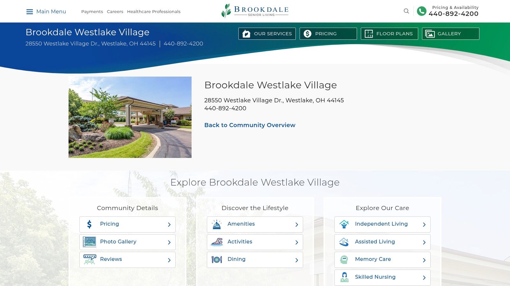Open the Skilled Nursing link
The height and width of the screenshot is (286, 510).
pyautogui.click(x=375, y=277)
